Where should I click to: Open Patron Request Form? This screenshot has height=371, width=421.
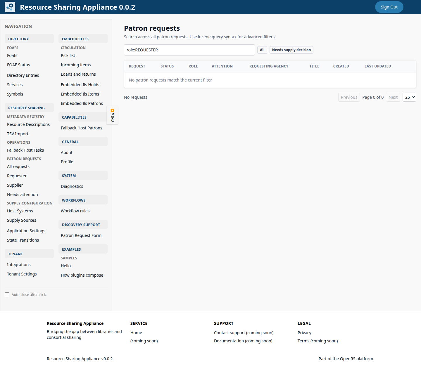click(81, 235)
